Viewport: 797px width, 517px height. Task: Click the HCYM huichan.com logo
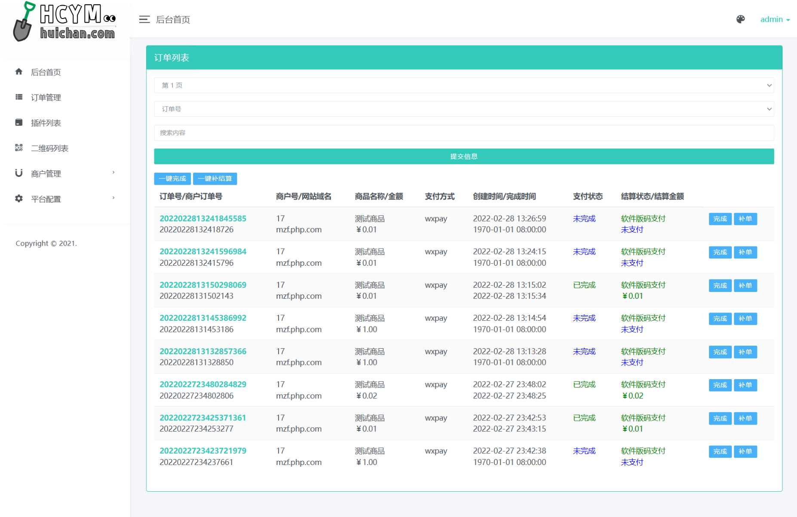(64, 22)
